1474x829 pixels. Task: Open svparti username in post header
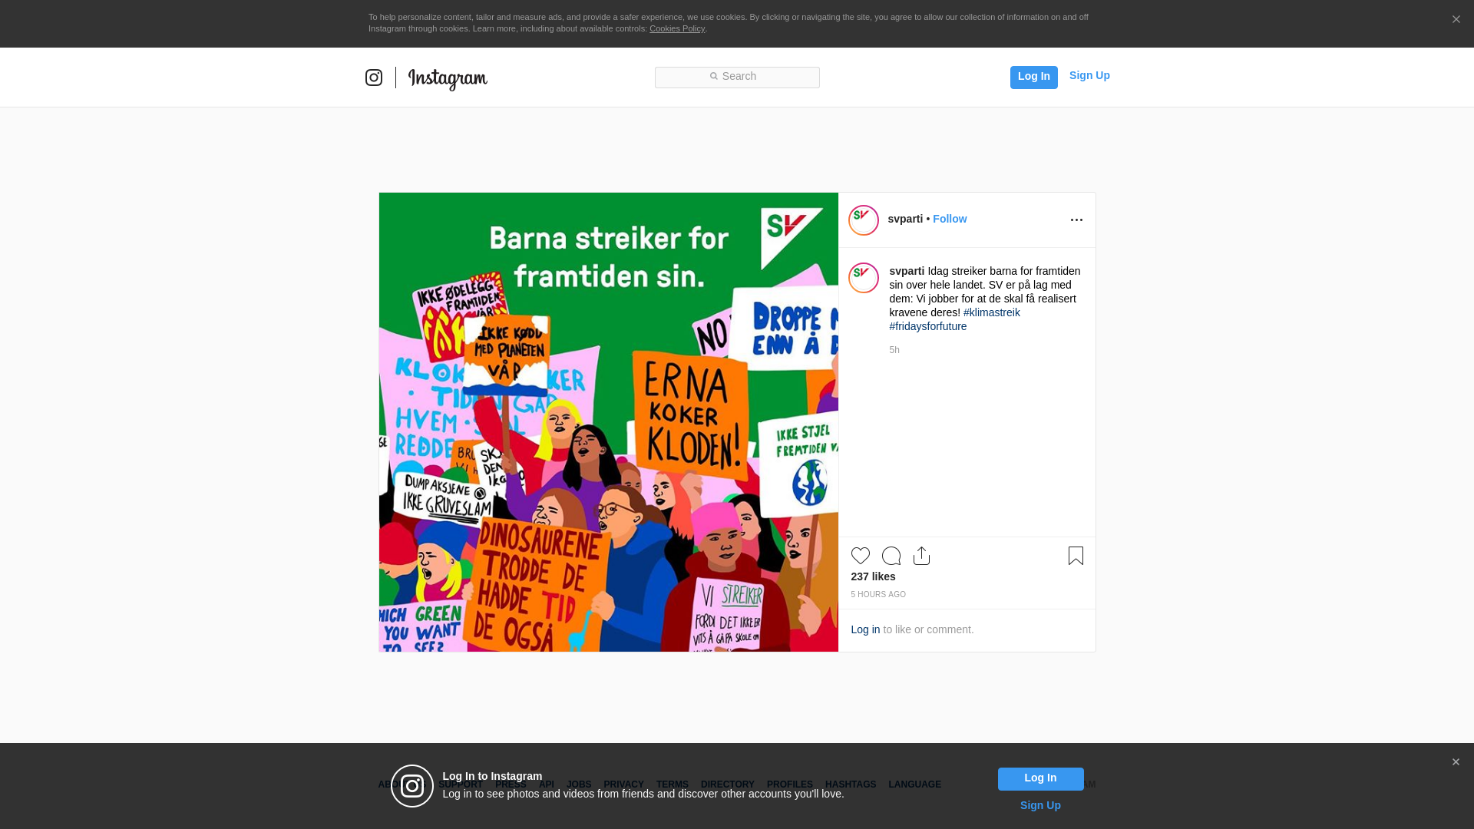coord(905,219)
